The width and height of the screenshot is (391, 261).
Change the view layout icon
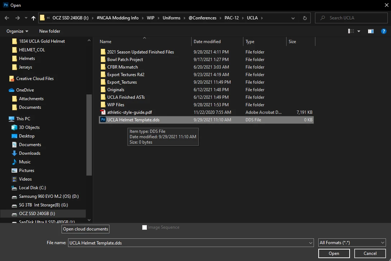click(351, 31)
